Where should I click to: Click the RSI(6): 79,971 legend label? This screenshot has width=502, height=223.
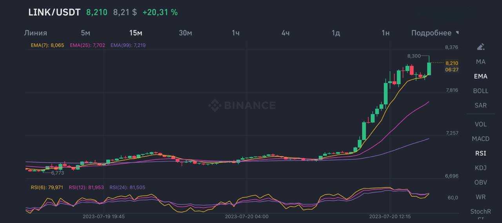tap(47, 187)
